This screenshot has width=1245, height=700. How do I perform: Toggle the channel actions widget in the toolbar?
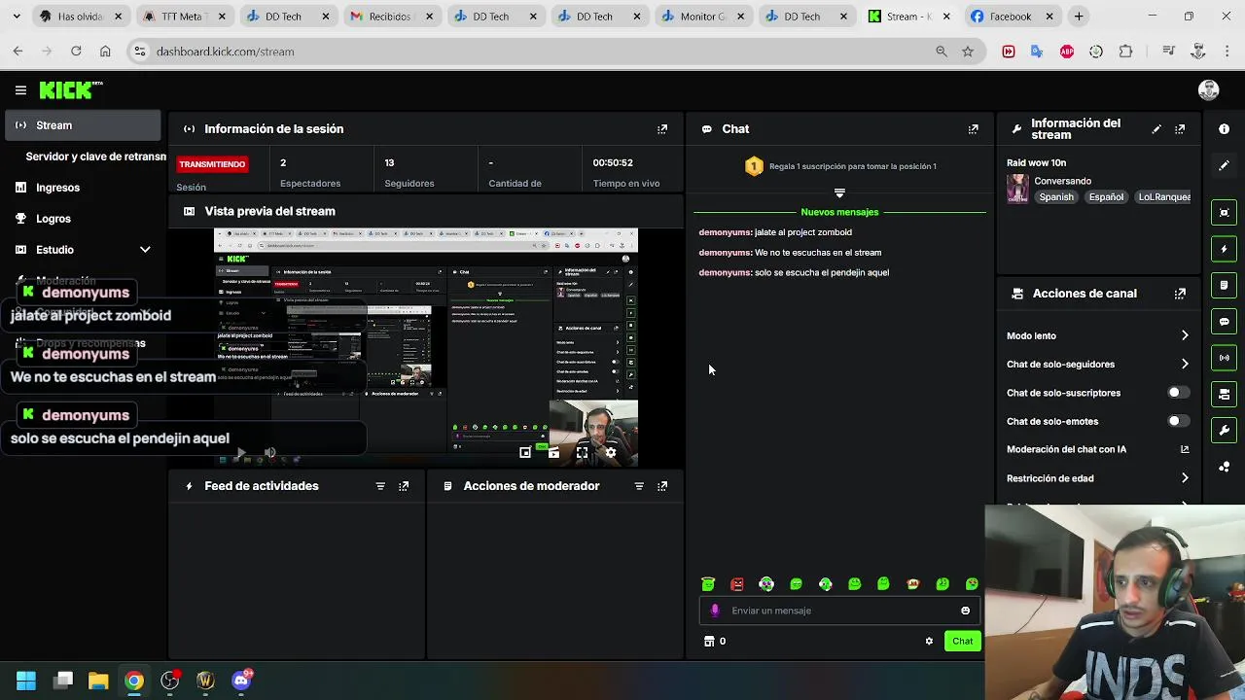pyautogui.click(x=1224, y=394)
